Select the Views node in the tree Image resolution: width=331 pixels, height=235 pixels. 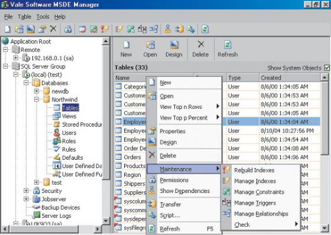coord(69,116)
